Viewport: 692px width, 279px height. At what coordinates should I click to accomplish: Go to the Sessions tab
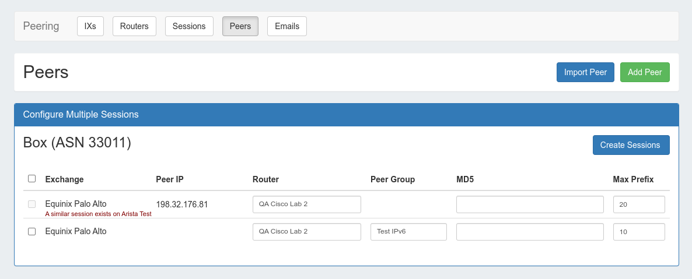coord(189,26)
